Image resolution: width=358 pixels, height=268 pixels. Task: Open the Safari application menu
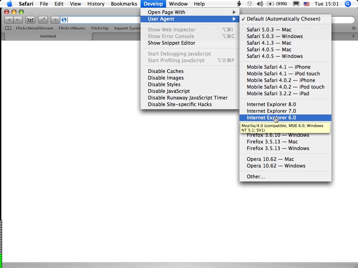tap(26, 3)
